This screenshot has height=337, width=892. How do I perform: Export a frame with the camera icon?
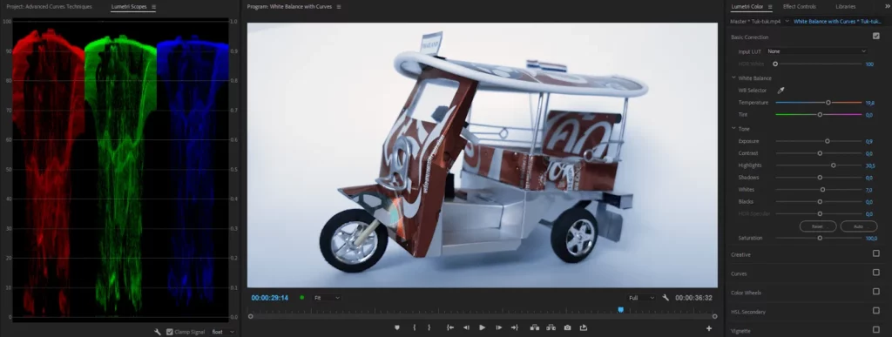567,328
